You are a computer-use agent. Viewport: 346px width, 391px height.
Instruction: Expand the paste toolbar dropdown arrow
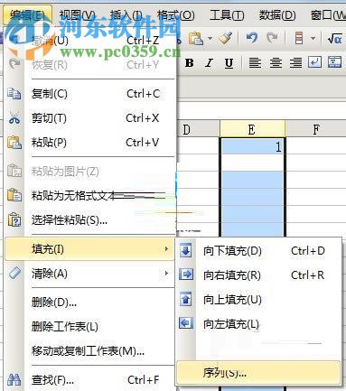click(210, 39)
